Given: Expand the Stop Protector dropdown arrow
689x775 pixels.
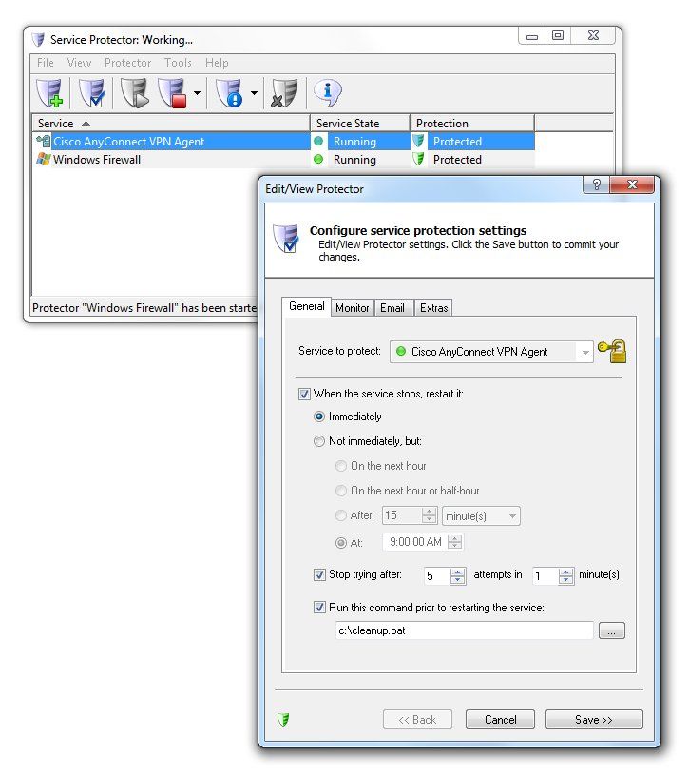Looking at the screenshot, I should tap(197, 94).
